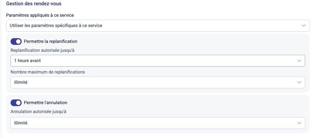
Task: Select the '1 heure avant' displayed value
Action: pyautogui.click(x=28, y=61)
